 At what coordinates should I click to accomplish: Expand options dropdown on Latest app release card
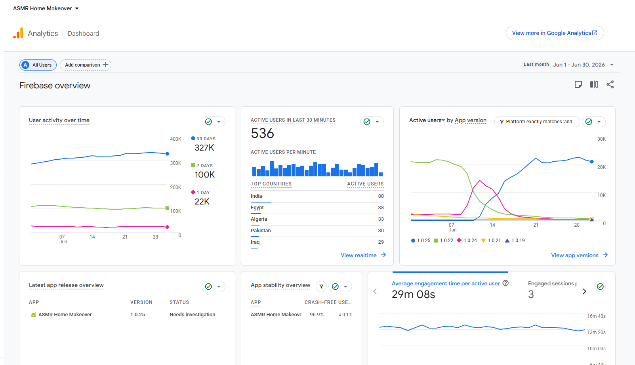219,287
